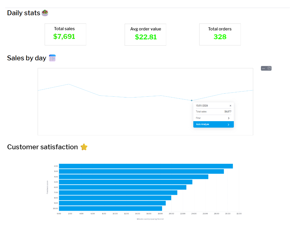
Task: Click the calendar icon next to Sales by day
Action: click(52, 58)
